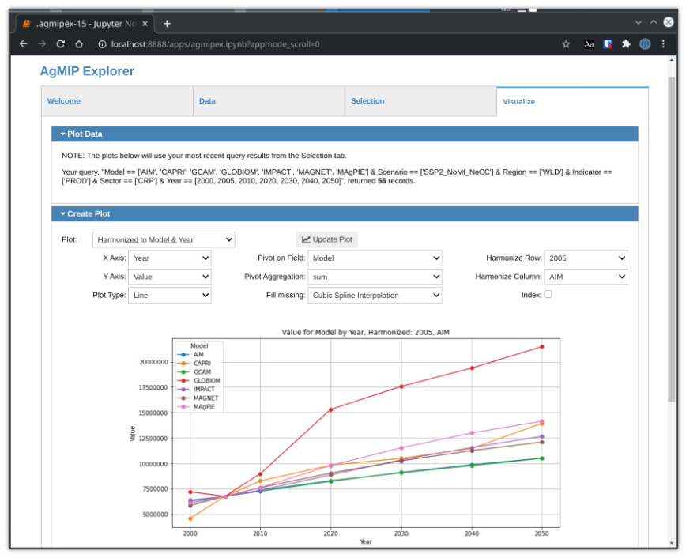Open a new browser tab with plus
Image resolution: width=686 pixels, height=558 pixels.
click(167, 24)
